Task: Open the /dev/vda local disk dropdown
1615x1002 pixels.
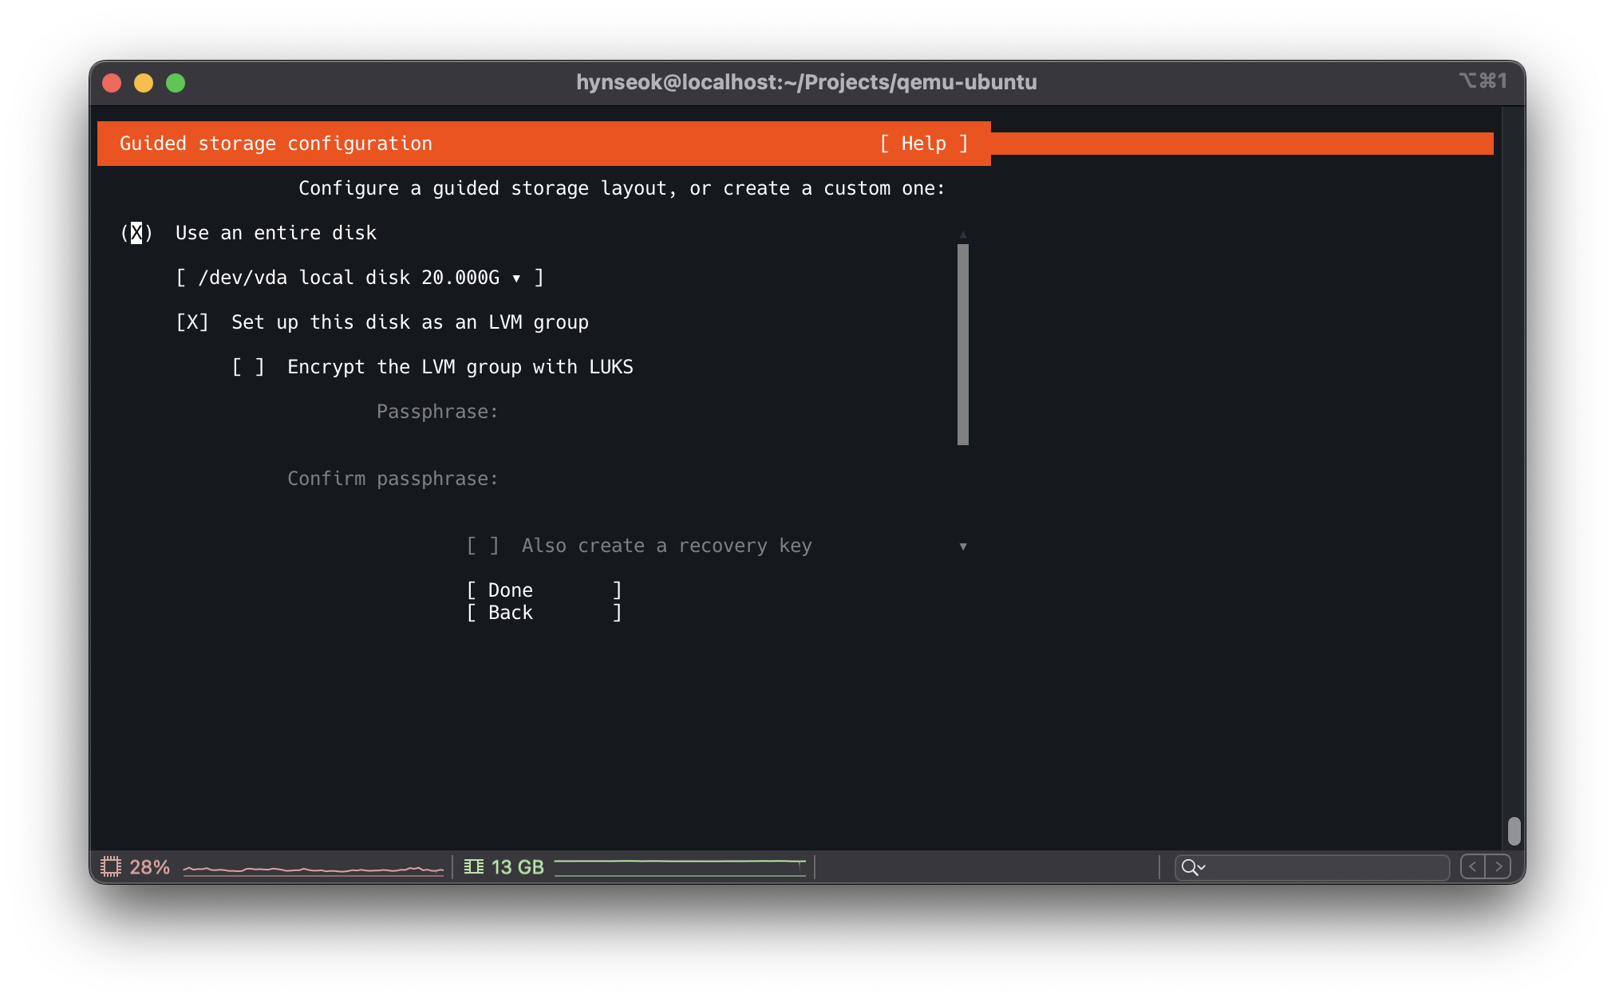Action: (x=359, y=278)
